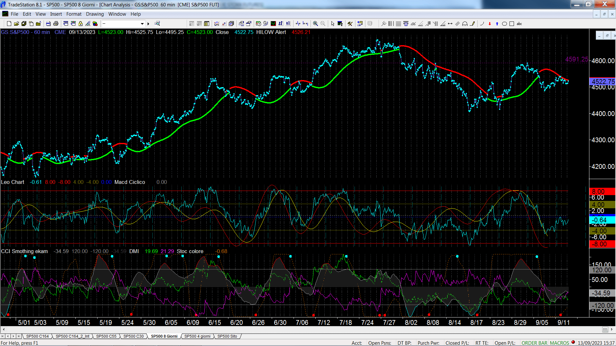
Task: Select the green bar chart style icon
Action: point(273,23)
